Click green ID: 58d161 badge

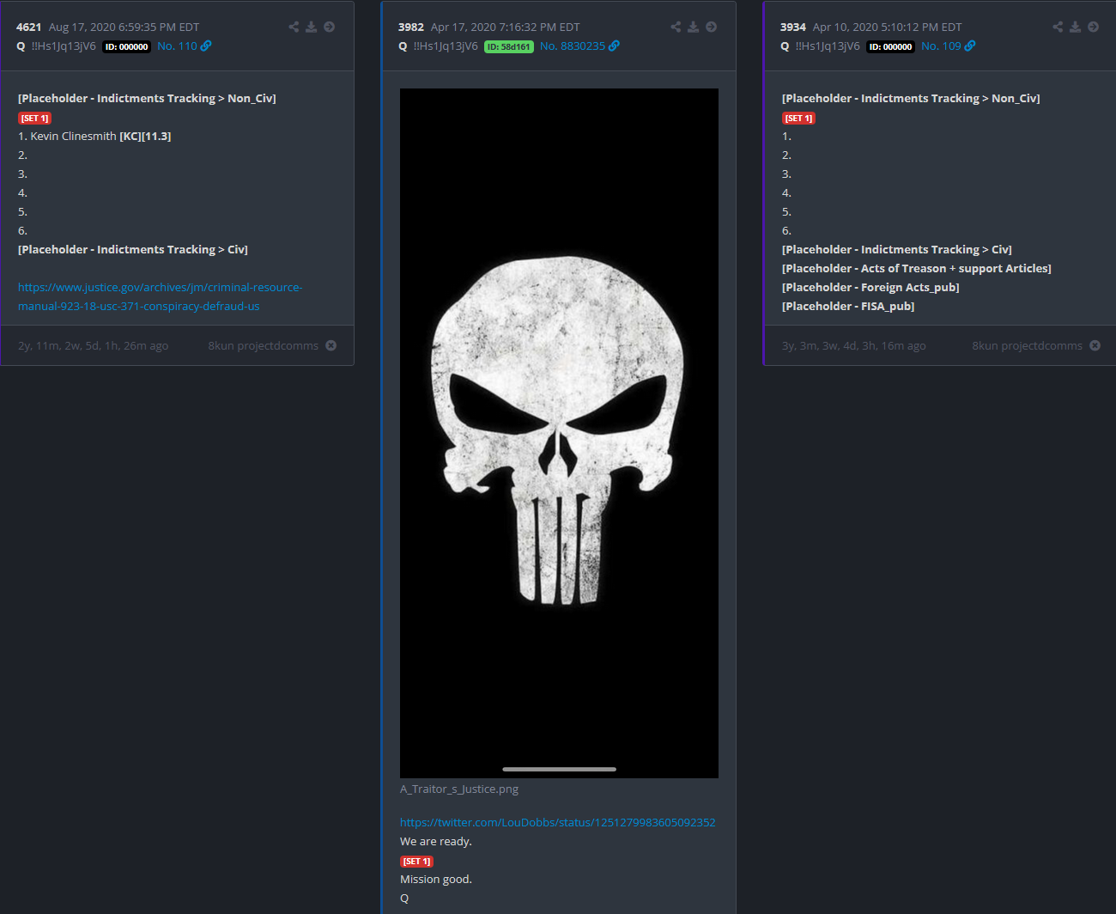[509, 46]
